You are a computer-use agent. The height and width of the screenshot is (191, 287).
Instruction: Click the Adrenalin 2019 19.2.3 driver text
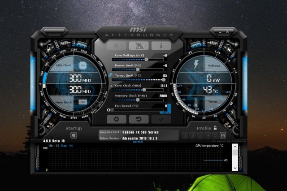(140, 138)
